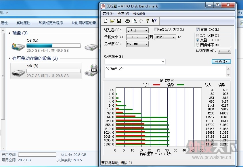
Task: Click 系统属性 in Explorer toolbar
Action: (23, 23)
